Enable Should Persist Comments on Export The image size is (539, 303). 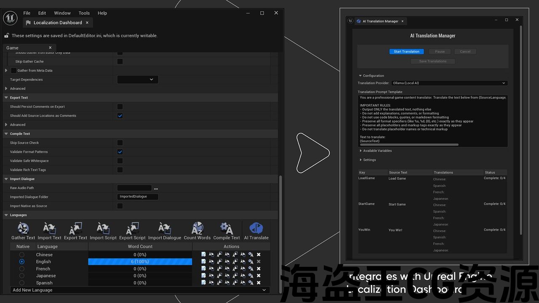(120, 106)
